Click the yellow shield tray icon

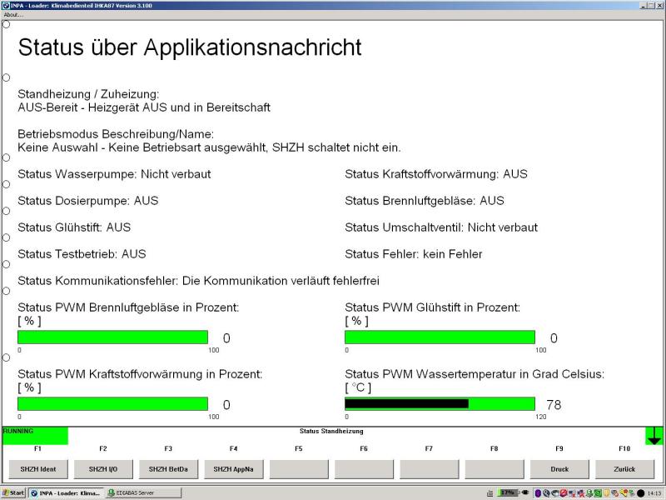tap(607, 493)
